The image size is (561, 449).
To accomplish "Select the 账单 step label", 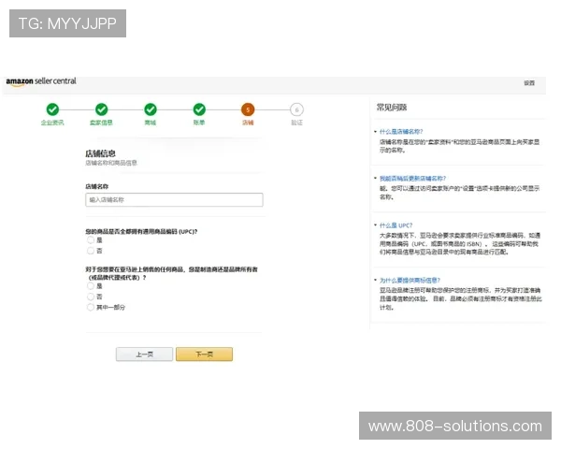I will point(199,123).
